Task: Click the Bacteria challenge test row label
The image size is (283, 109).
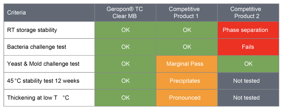Action: coord(49,47)
